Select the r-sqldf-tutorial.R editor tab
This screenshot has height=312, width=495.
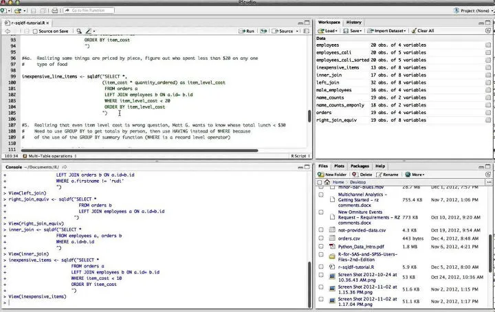coord(27,23)
